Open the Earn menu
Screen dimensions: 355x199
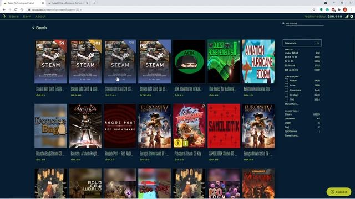point(27,17)
